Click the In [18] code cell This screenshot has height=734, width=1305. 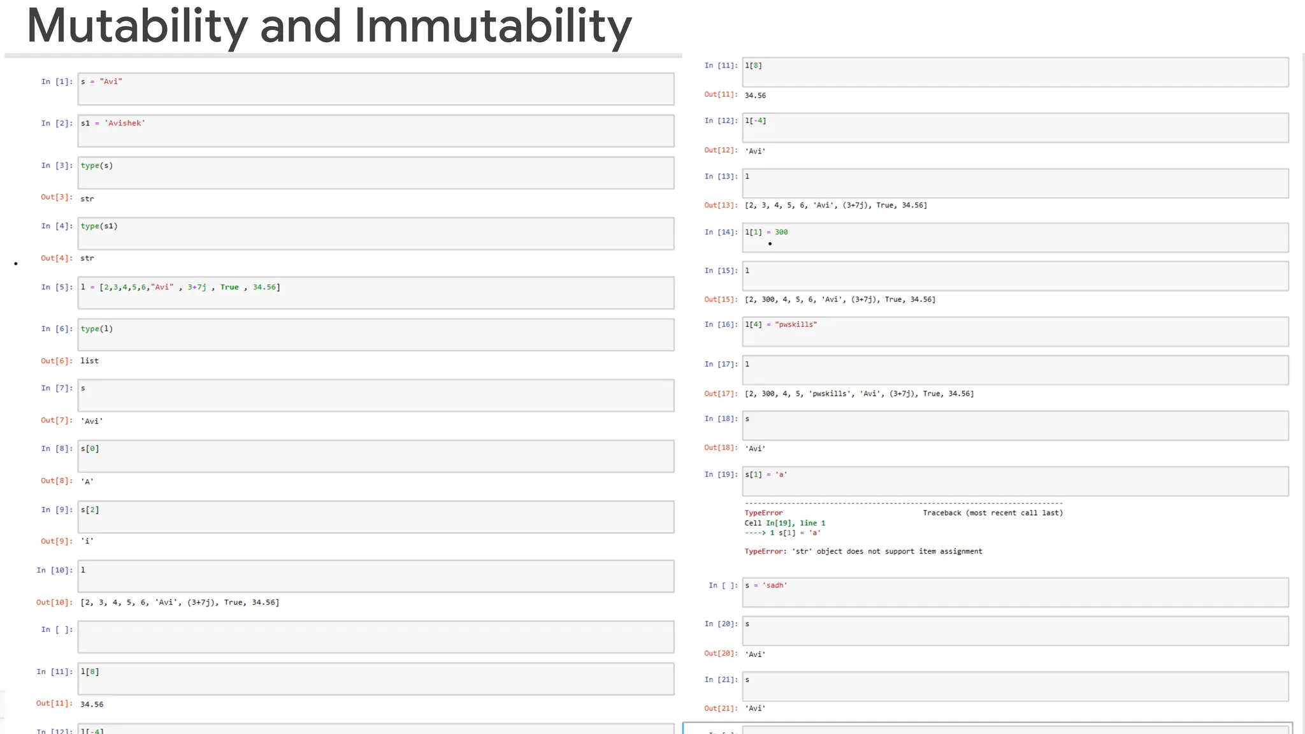1015,426
